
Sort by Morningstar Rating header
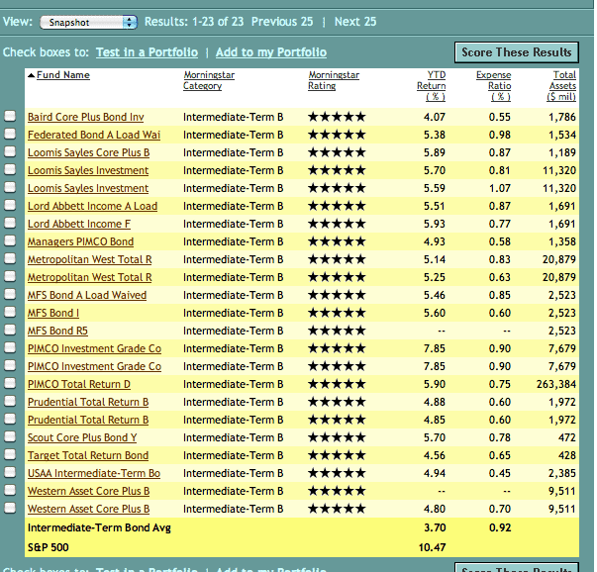tap(334, 80)
